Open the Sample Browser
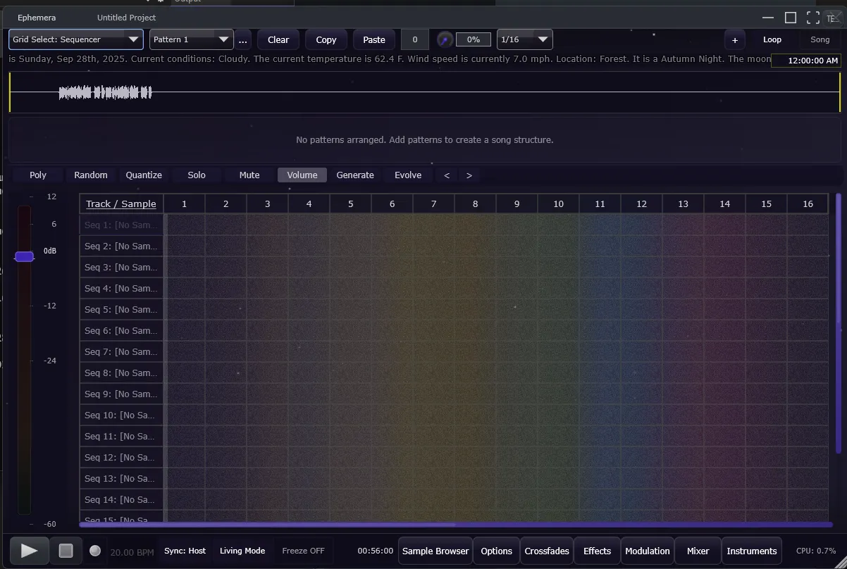The width and height of the screenshot is (847, 569). click(435, 551)
